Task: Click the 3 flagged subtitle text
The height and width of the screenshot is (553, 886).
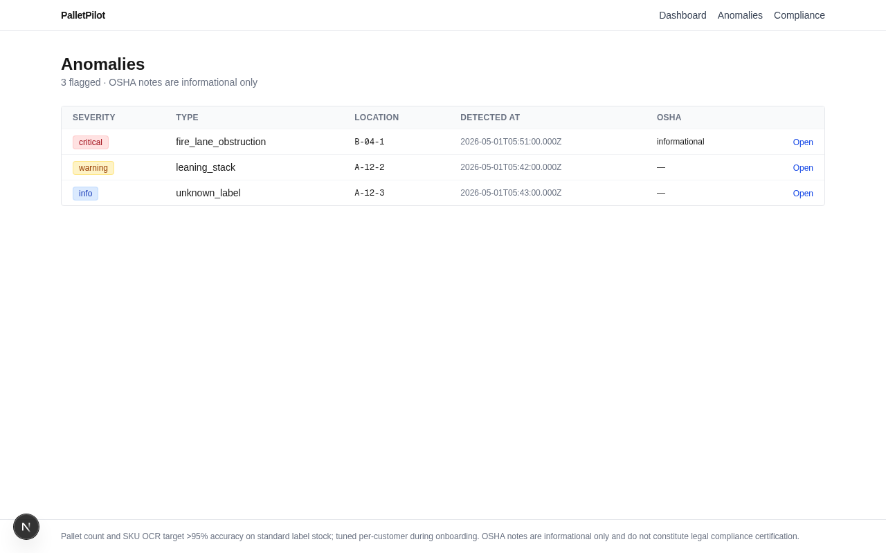Action: (x=159, y=82)
